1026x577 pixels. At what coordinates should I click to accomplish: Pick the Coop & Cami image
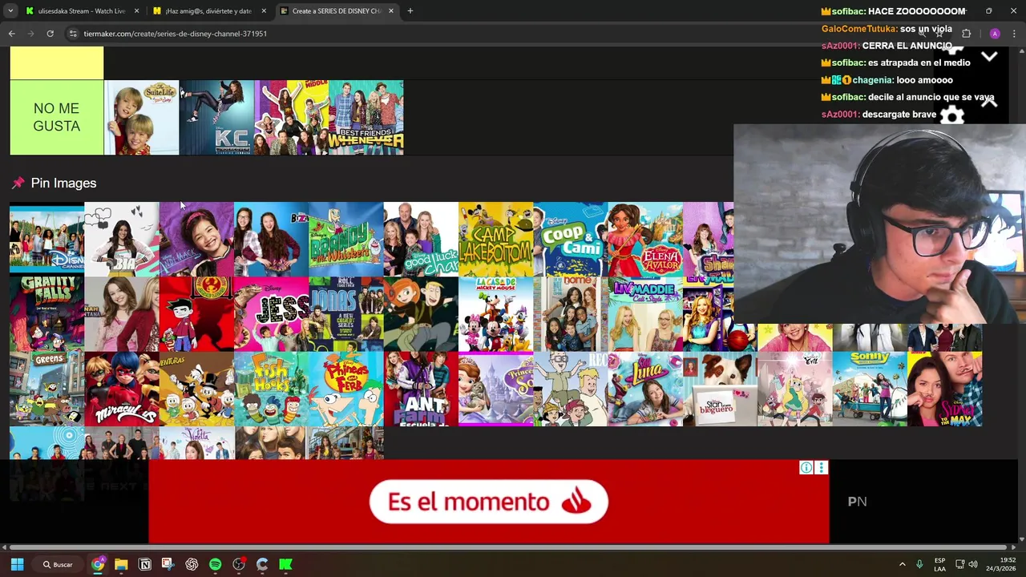click(x=571, y=239)
